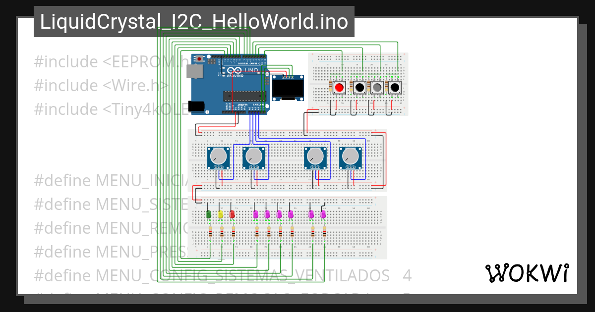Select the green LED on the breadboard
Screen dimensions: 595x312
tap(208, 214)
